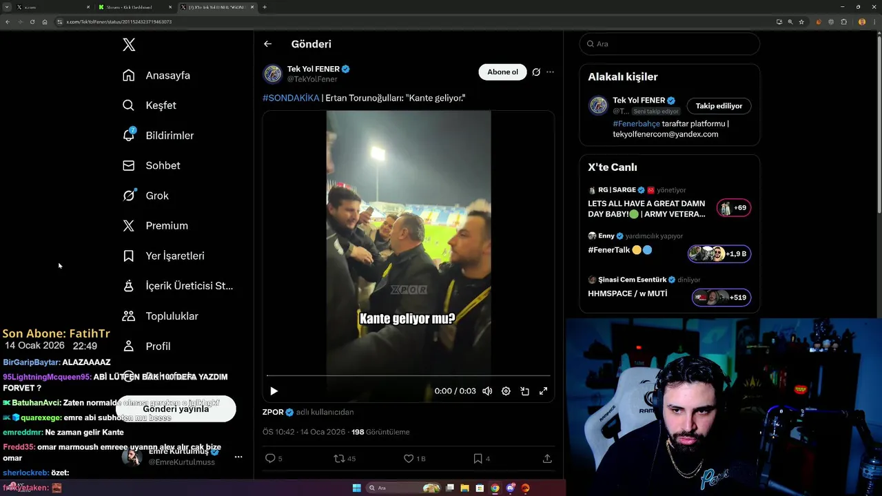Click the view count '198 Görüntüleme'
882x496 pixels.
click(x=380, y=432)
